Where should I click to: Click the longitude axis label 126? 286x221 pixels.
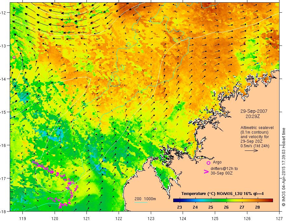[x=247, y=218]
